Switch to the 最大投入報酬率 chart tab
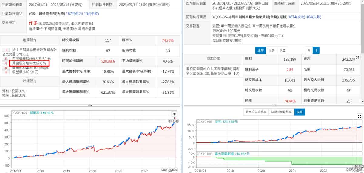The height and width of the screenshot is (173, 364). (256, 112)
